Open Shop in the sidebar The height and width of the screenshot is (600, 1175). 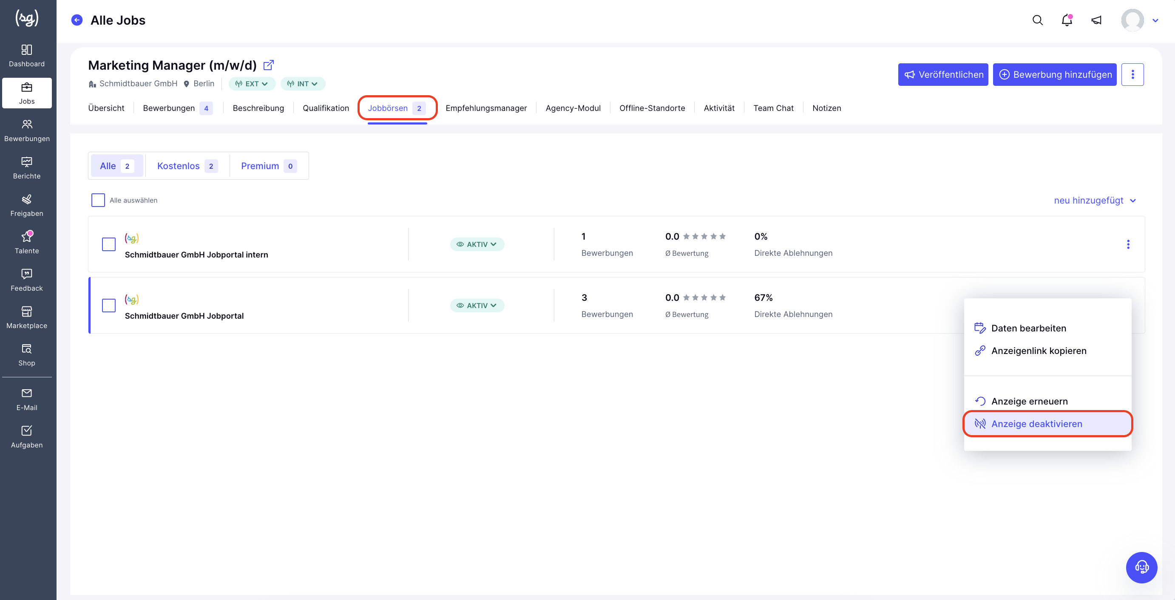click(27, 355)
